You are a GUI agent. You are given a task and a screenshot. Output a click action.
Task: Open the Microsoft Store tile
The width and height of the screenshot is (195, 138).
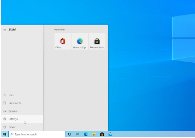[97, 41]
